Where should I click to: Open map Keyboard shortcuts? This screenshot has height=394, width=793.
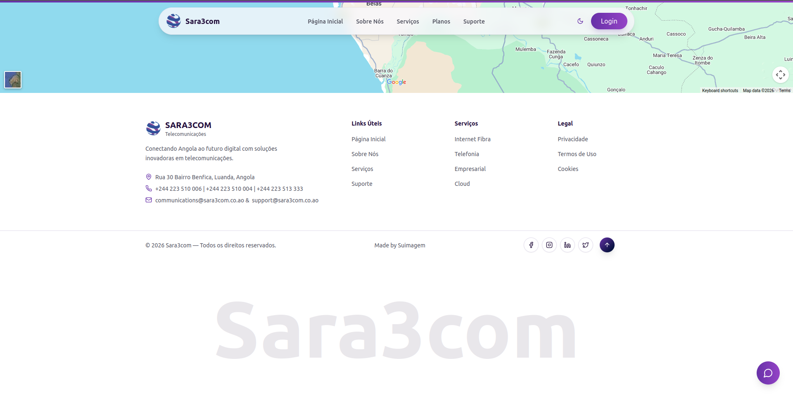(720, 90)
